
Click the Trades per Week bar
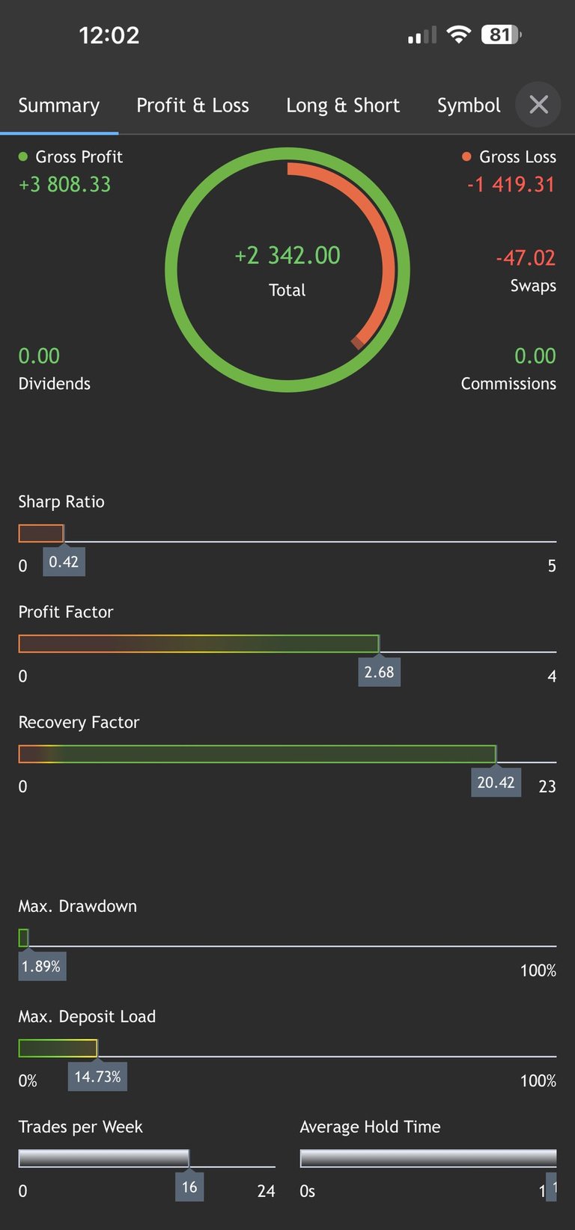(x=103, y=1158)
